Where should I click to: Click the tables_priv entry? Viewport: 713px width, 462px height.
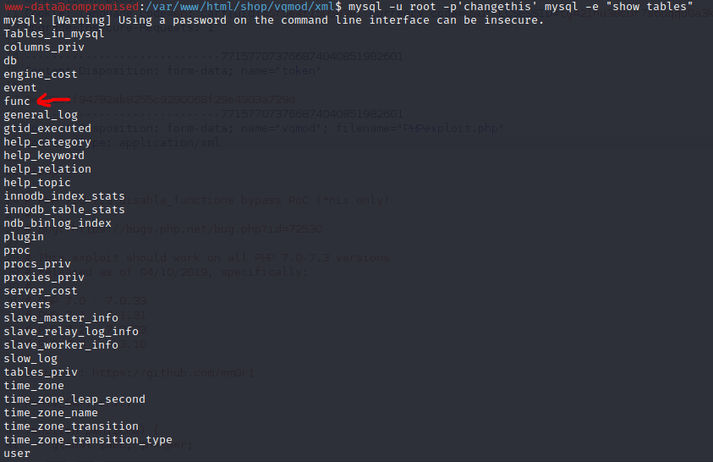click(x=41, y=372)
